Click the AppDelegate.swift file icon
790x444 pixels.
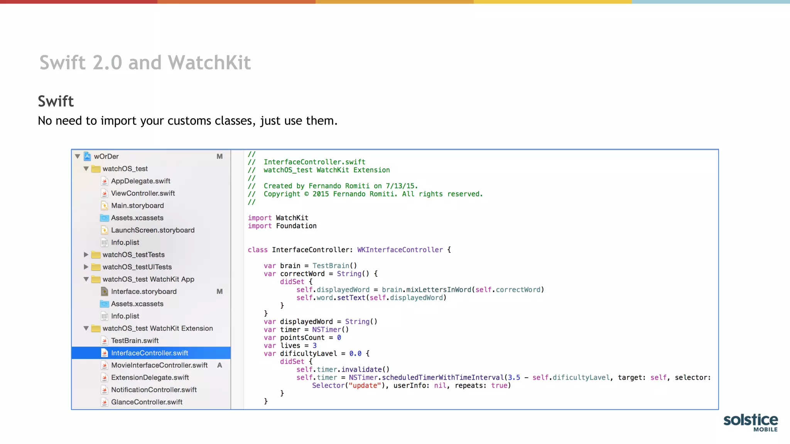coord(105,181)
